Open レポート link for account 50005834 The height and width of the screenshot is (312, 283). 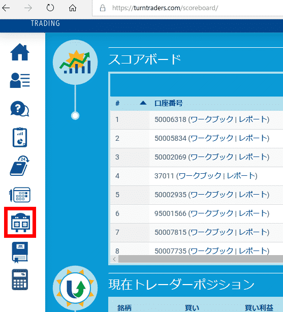tap(253, 138)
